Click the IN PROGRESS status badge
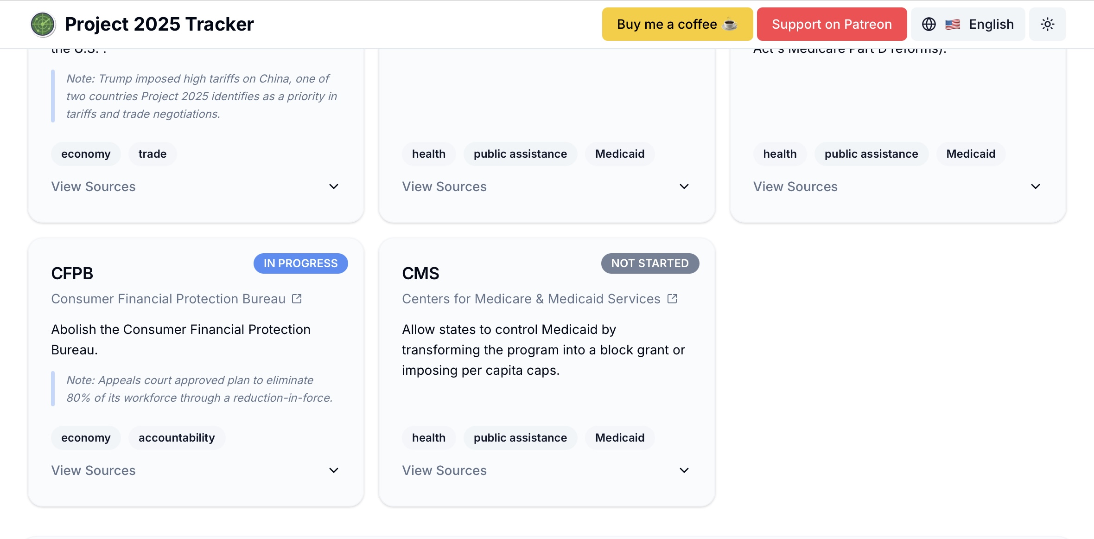This screenshot has height=539, width=1094. pyautogui.click(x=300, y=263)
